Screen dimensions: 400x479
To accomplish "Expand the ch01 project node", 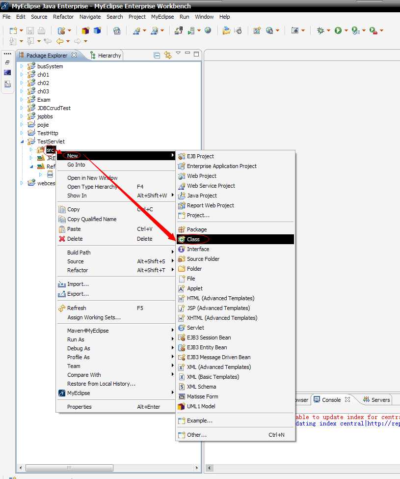I will pyautogui.click(x=22, y=75).
